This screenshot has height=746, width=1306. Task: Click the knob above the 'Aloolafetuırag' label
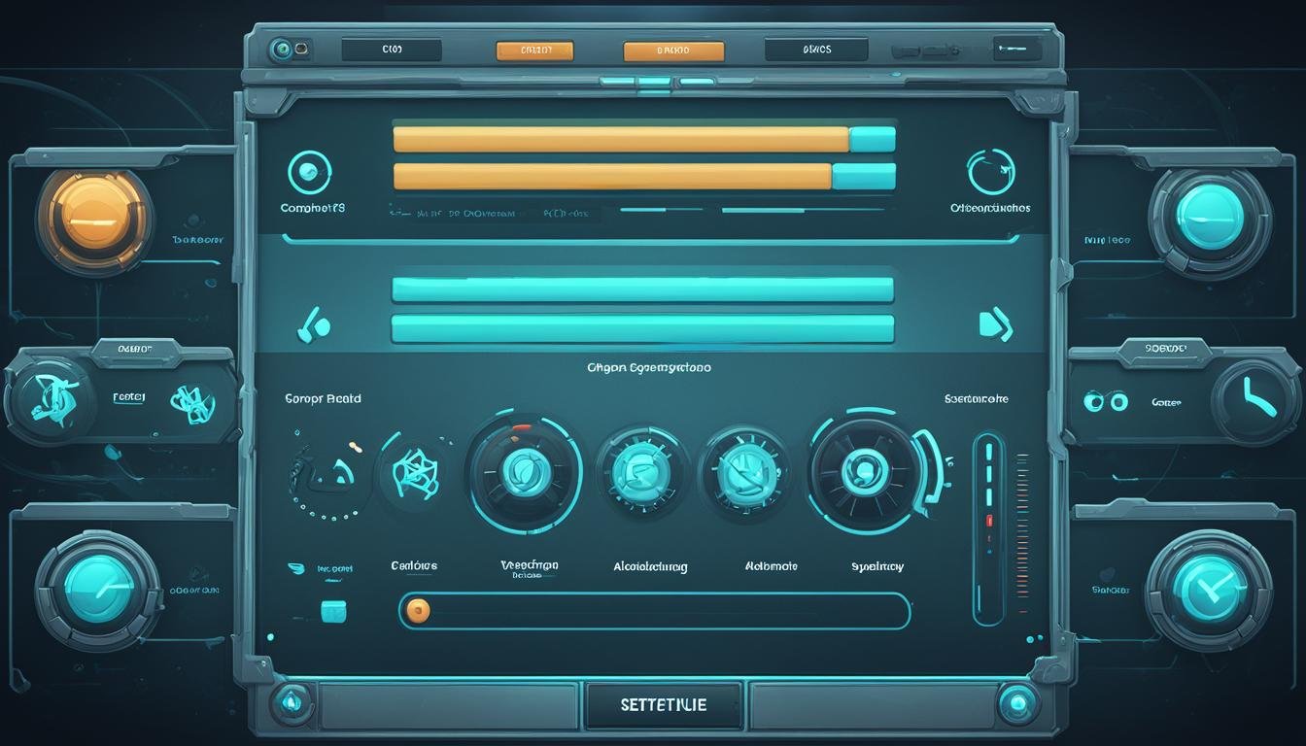[641, 471]
